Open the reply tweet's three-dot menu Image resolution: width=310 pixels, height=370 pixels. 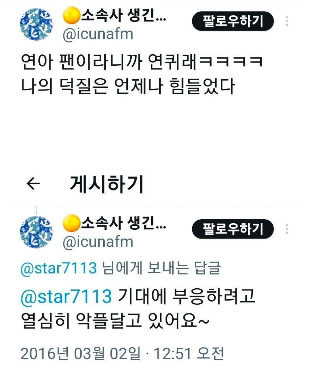[x=287, y=229]
